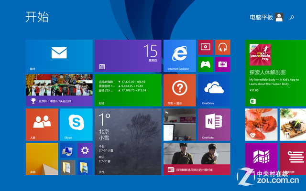Open the Pictures folder tile
The width and height of the screenshot is (306, 191).
tap(85, 168)
